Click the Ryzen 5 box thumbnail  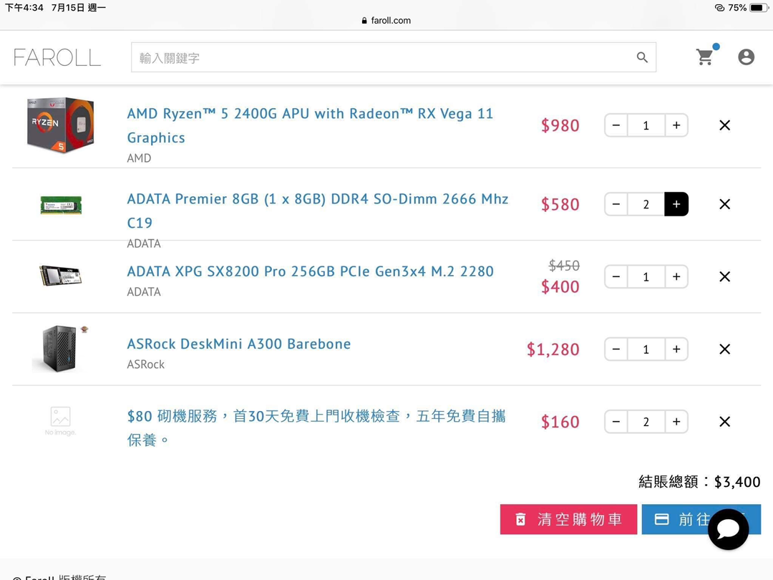60,125
